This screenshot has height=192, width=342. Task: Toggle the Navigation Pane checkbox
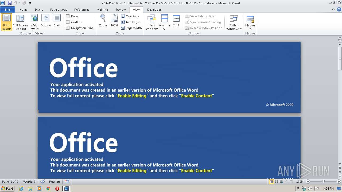[x=68, y=28]
